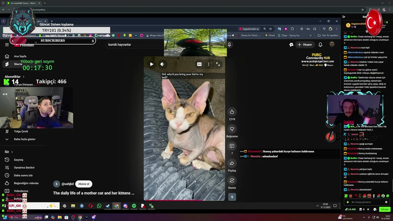The image size is (393, 221).
Task: Open the Remix option
Action: (232, 180)
